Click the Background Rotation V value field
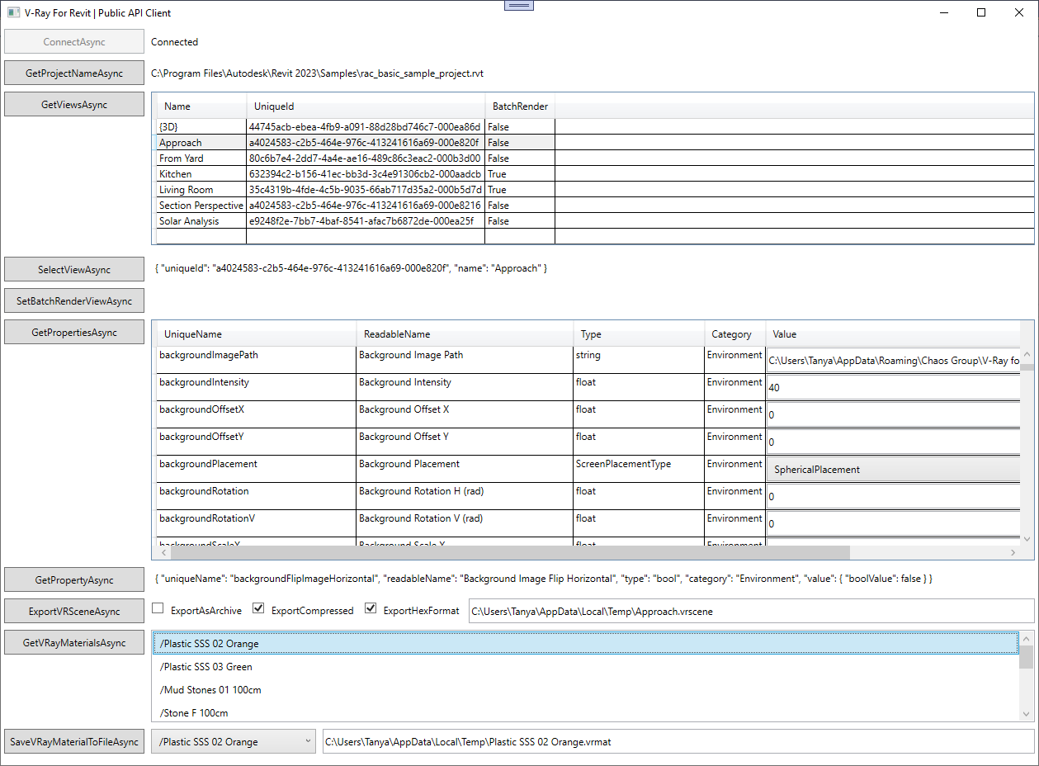Viewport: 1039px width, 766px height. click(x=894, y=524)
